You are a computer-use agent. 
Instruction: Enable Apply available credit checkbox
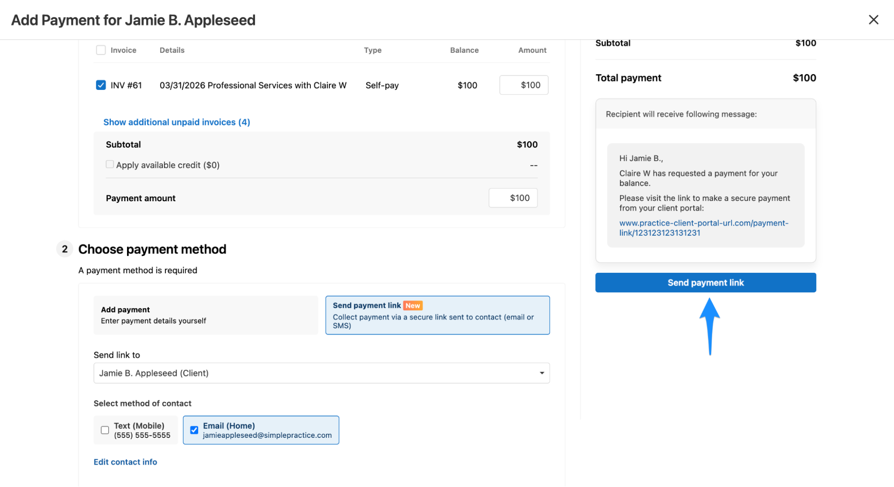tap(110, 164)
